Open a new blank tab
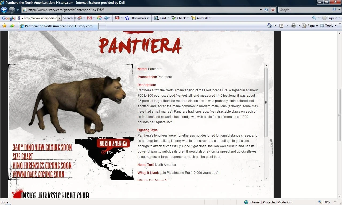 102,26
